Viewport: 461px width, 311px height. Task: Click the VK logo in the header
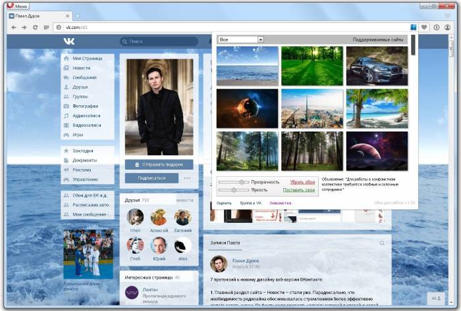69,41
